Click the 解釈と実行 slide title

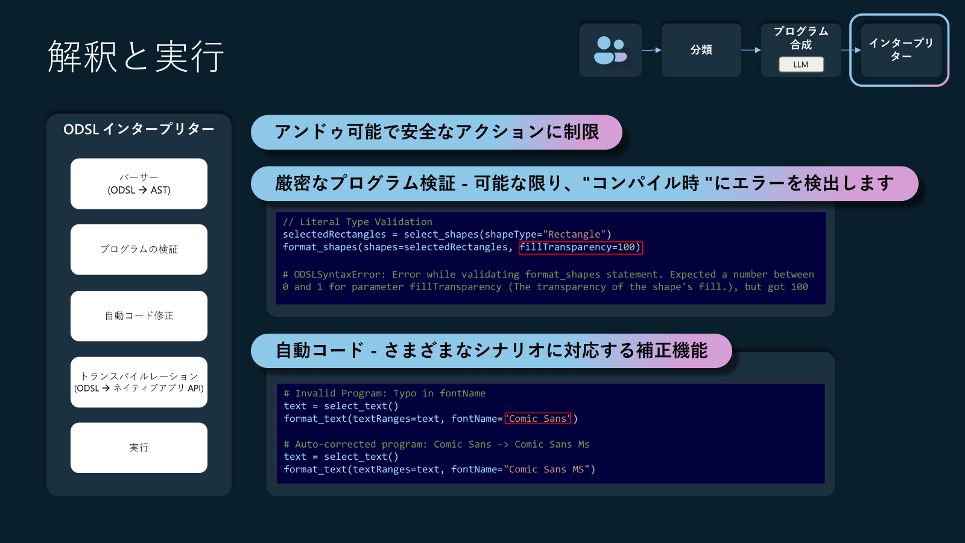pos(136,57)
